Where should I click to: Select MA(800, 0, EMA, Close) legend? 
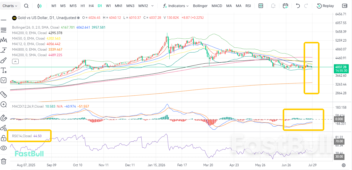tap(29, 49)
